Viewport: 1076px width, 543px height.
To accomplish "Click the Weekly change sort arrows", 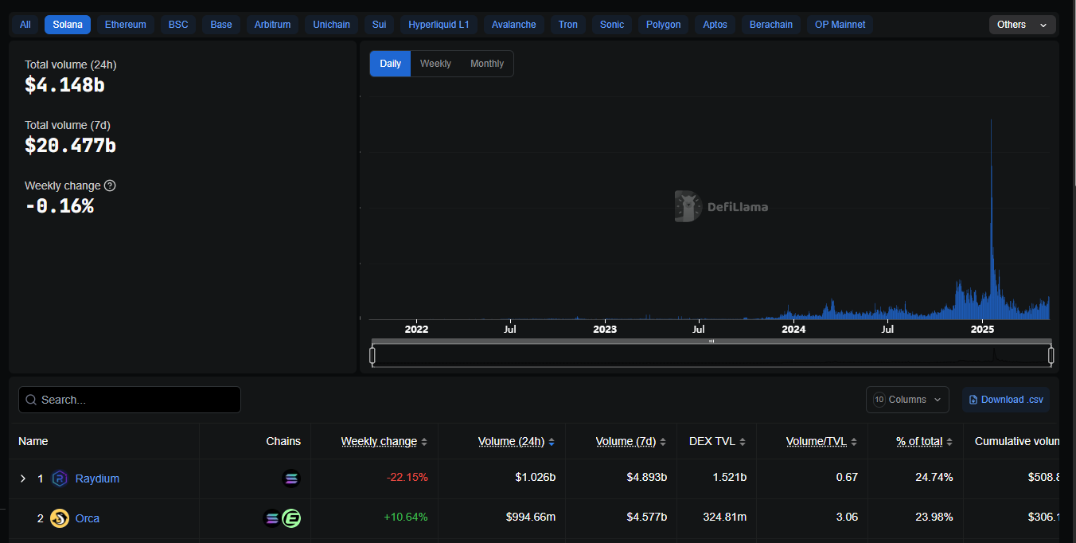I will [x=424, y=442].
